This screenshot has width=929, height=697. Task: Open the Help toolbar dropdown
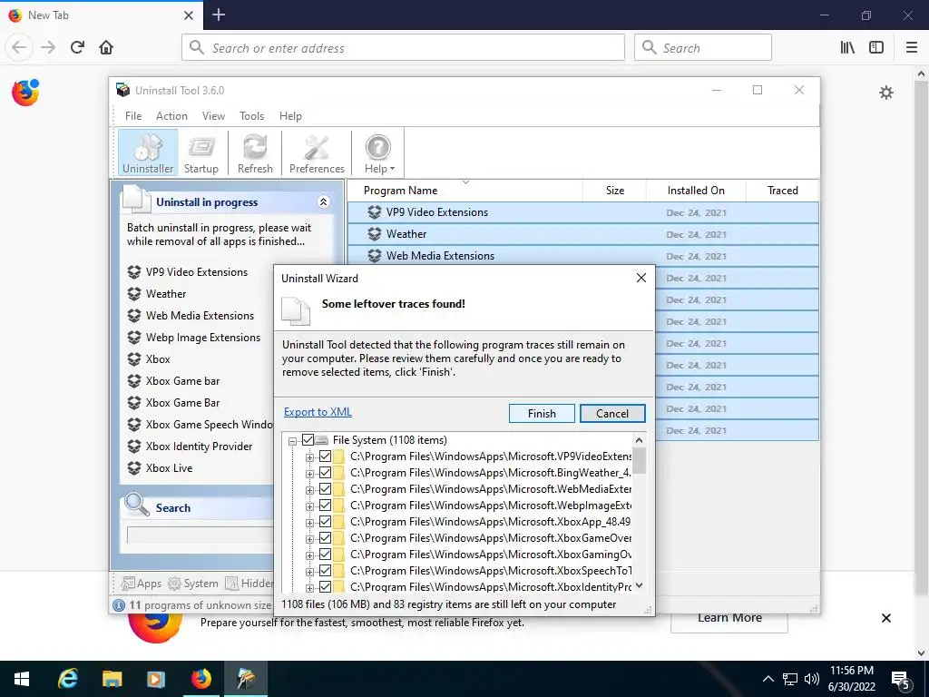pos(379,153)
